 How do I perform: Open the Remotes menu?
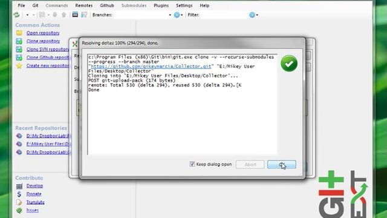tap(84, 5)
